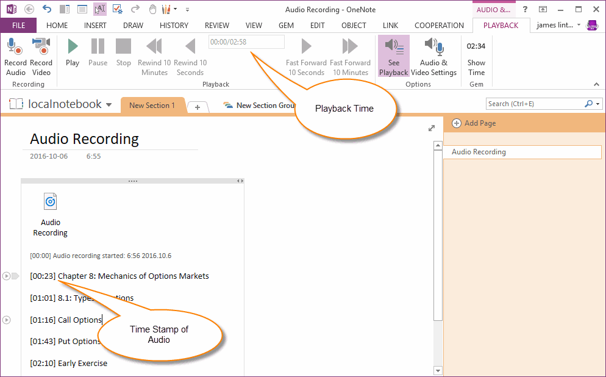
Task: Open Ribbon Display Options icon
Action: tap(543, 9)
